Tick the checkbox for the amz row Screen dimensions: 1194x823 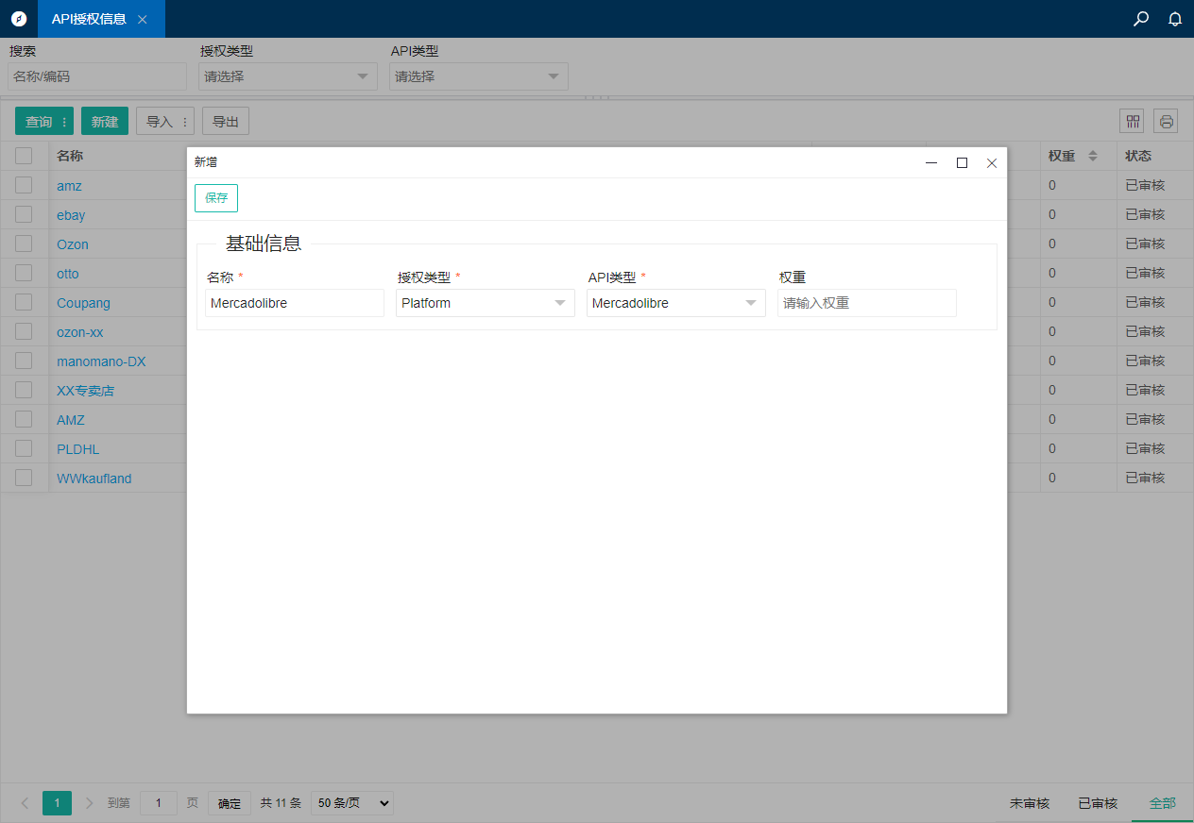click(24, 185)
